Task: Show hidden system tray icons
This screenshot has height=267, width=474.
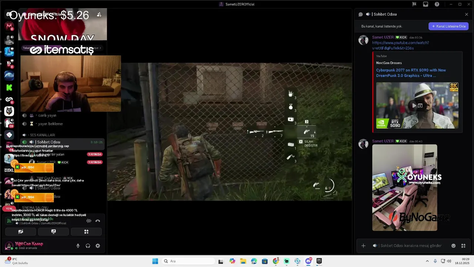Action: pos(427,261)
